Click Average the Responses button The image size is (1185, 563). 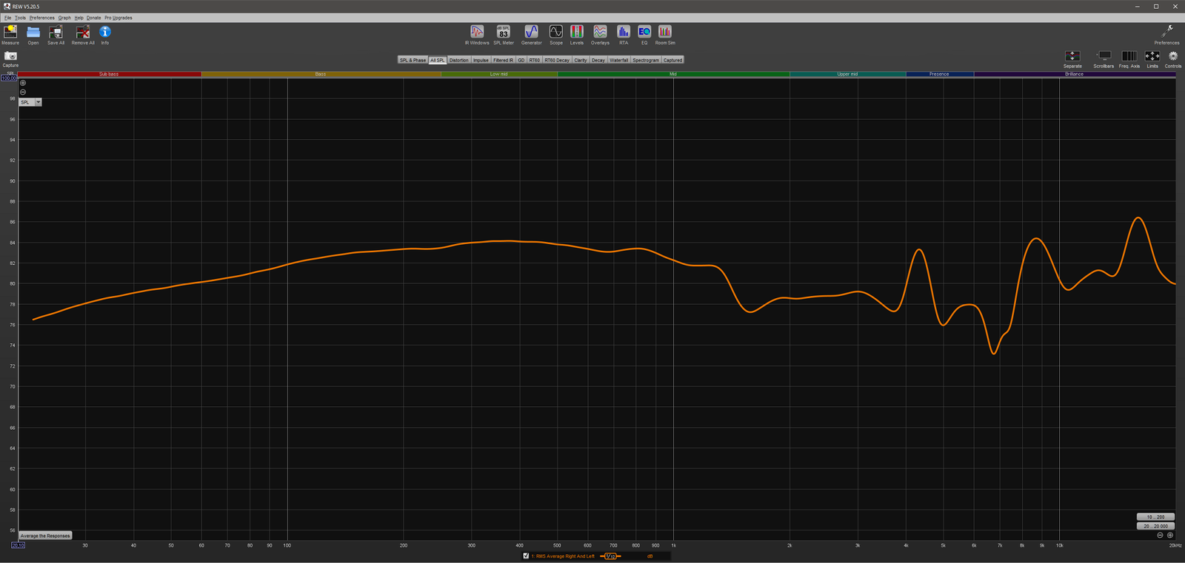pos(45,536)
